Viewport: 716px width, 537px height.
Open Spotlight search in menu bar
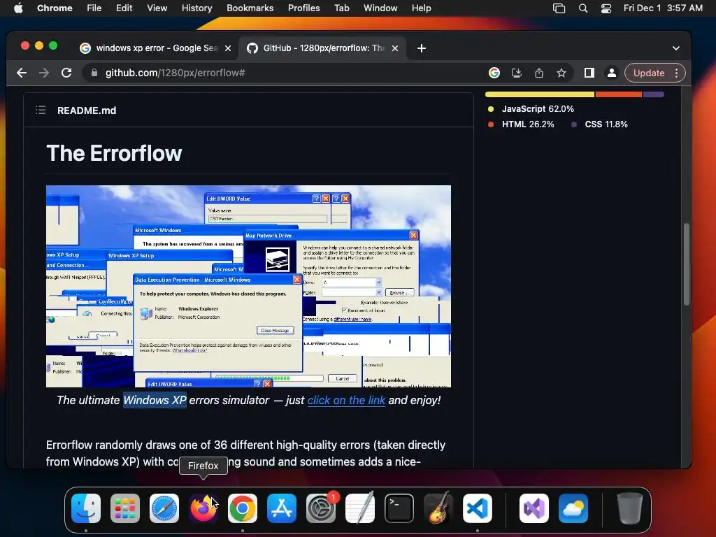(x=583, y=8)
